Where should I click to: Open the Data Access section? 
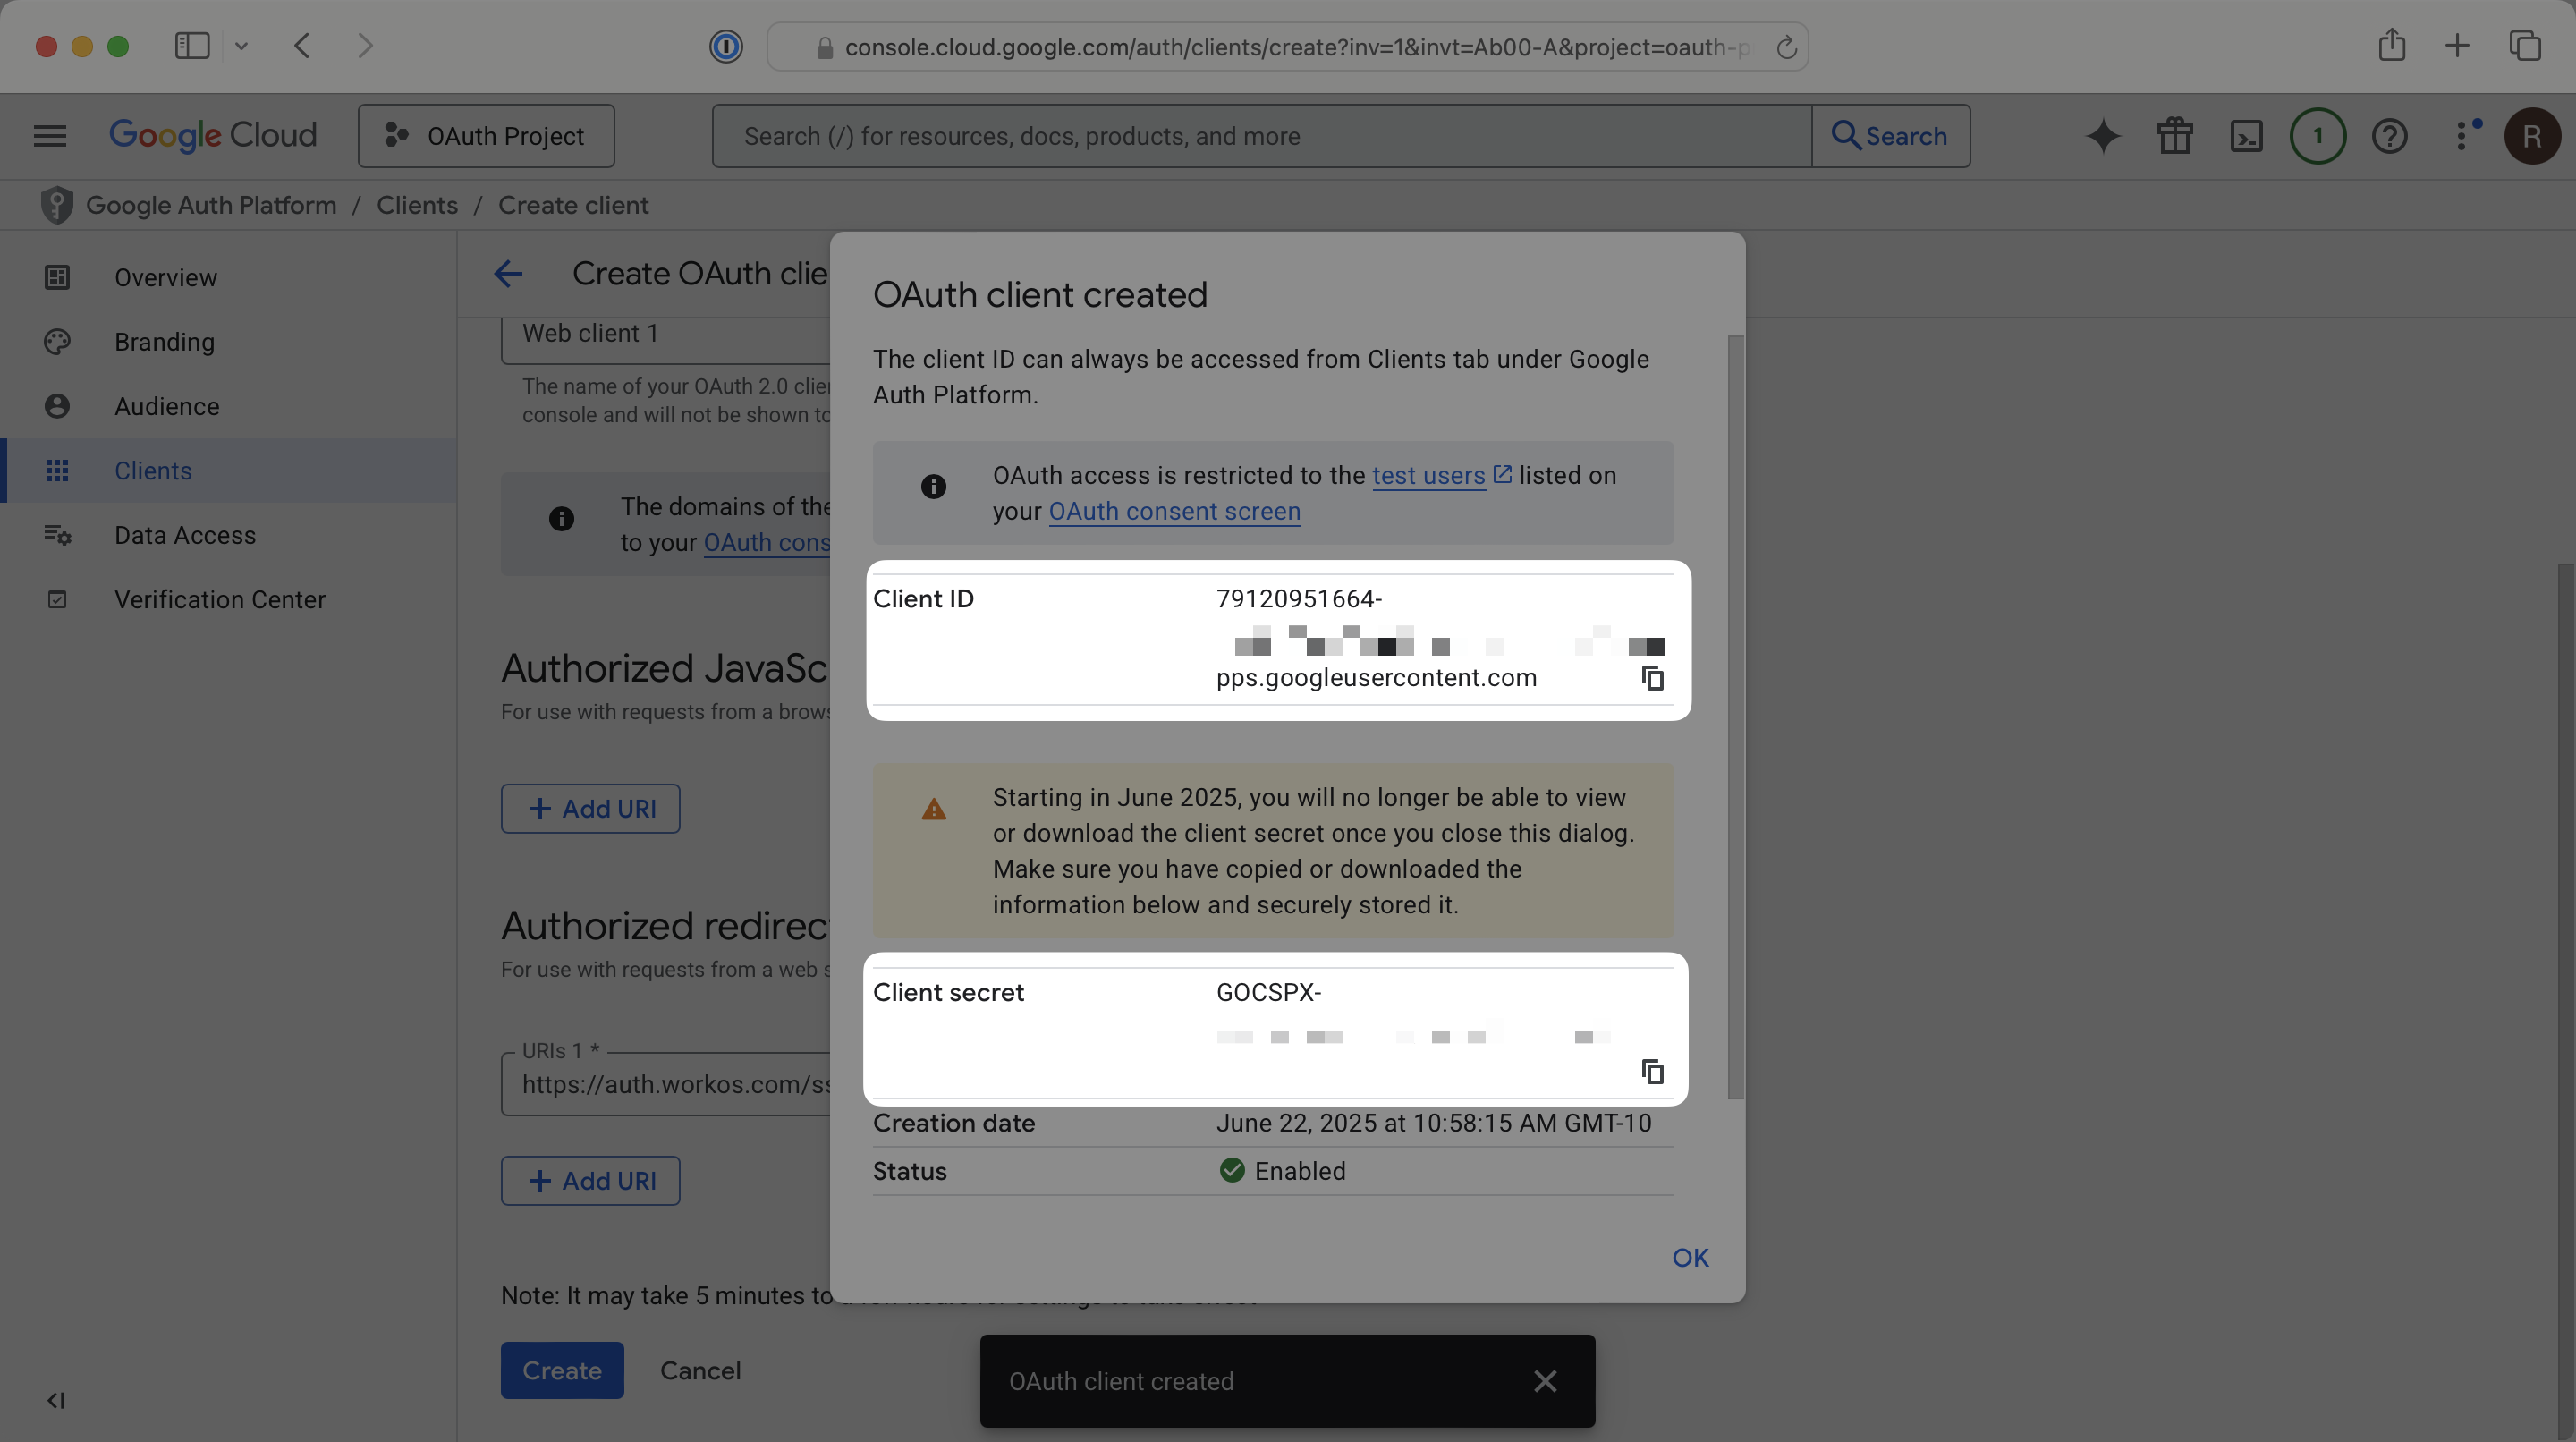(x=185, y=535)
